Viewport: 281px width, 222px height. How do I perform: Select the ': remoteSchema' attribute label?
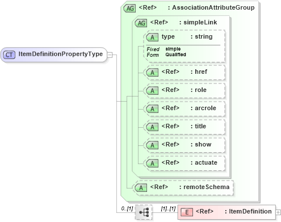[x=204, y=187]
